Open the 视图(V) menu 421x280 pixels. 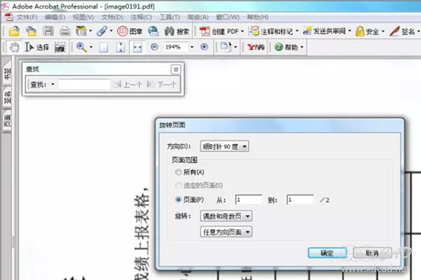(x=84, y=17)
